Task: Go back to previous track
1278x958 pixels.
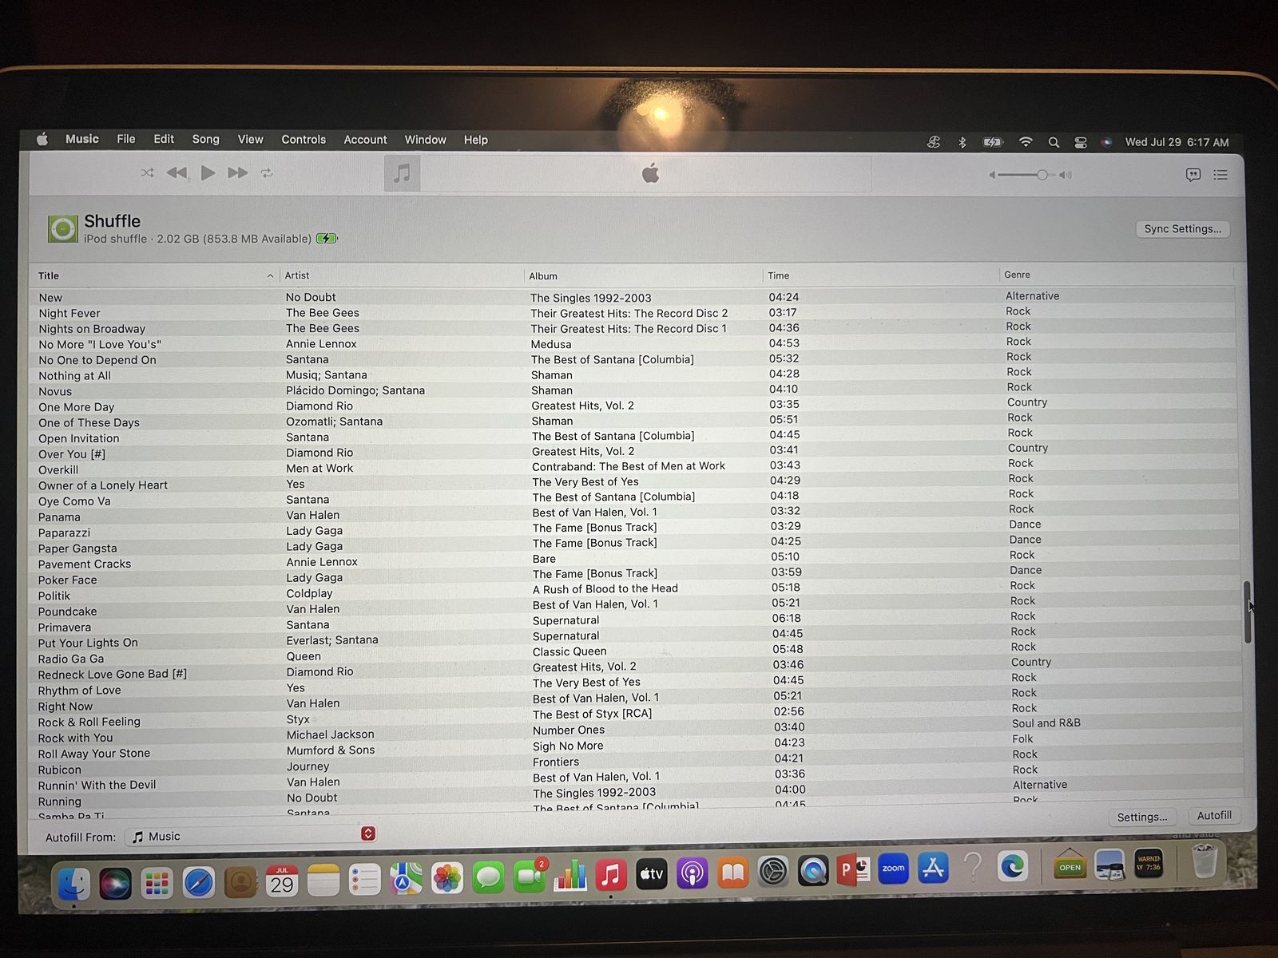Action: (x=177, y=172)
